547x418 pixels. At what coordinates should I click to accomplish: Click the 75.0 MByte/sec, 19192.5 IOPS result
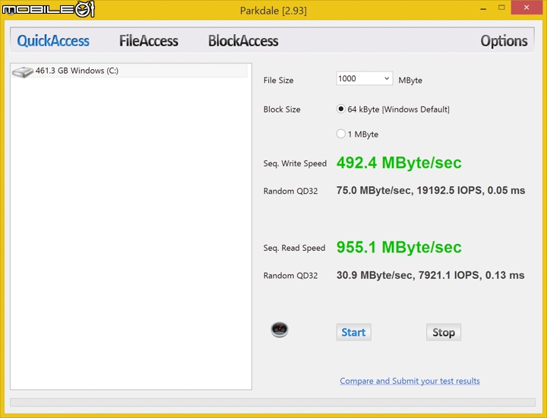(431, 191)
